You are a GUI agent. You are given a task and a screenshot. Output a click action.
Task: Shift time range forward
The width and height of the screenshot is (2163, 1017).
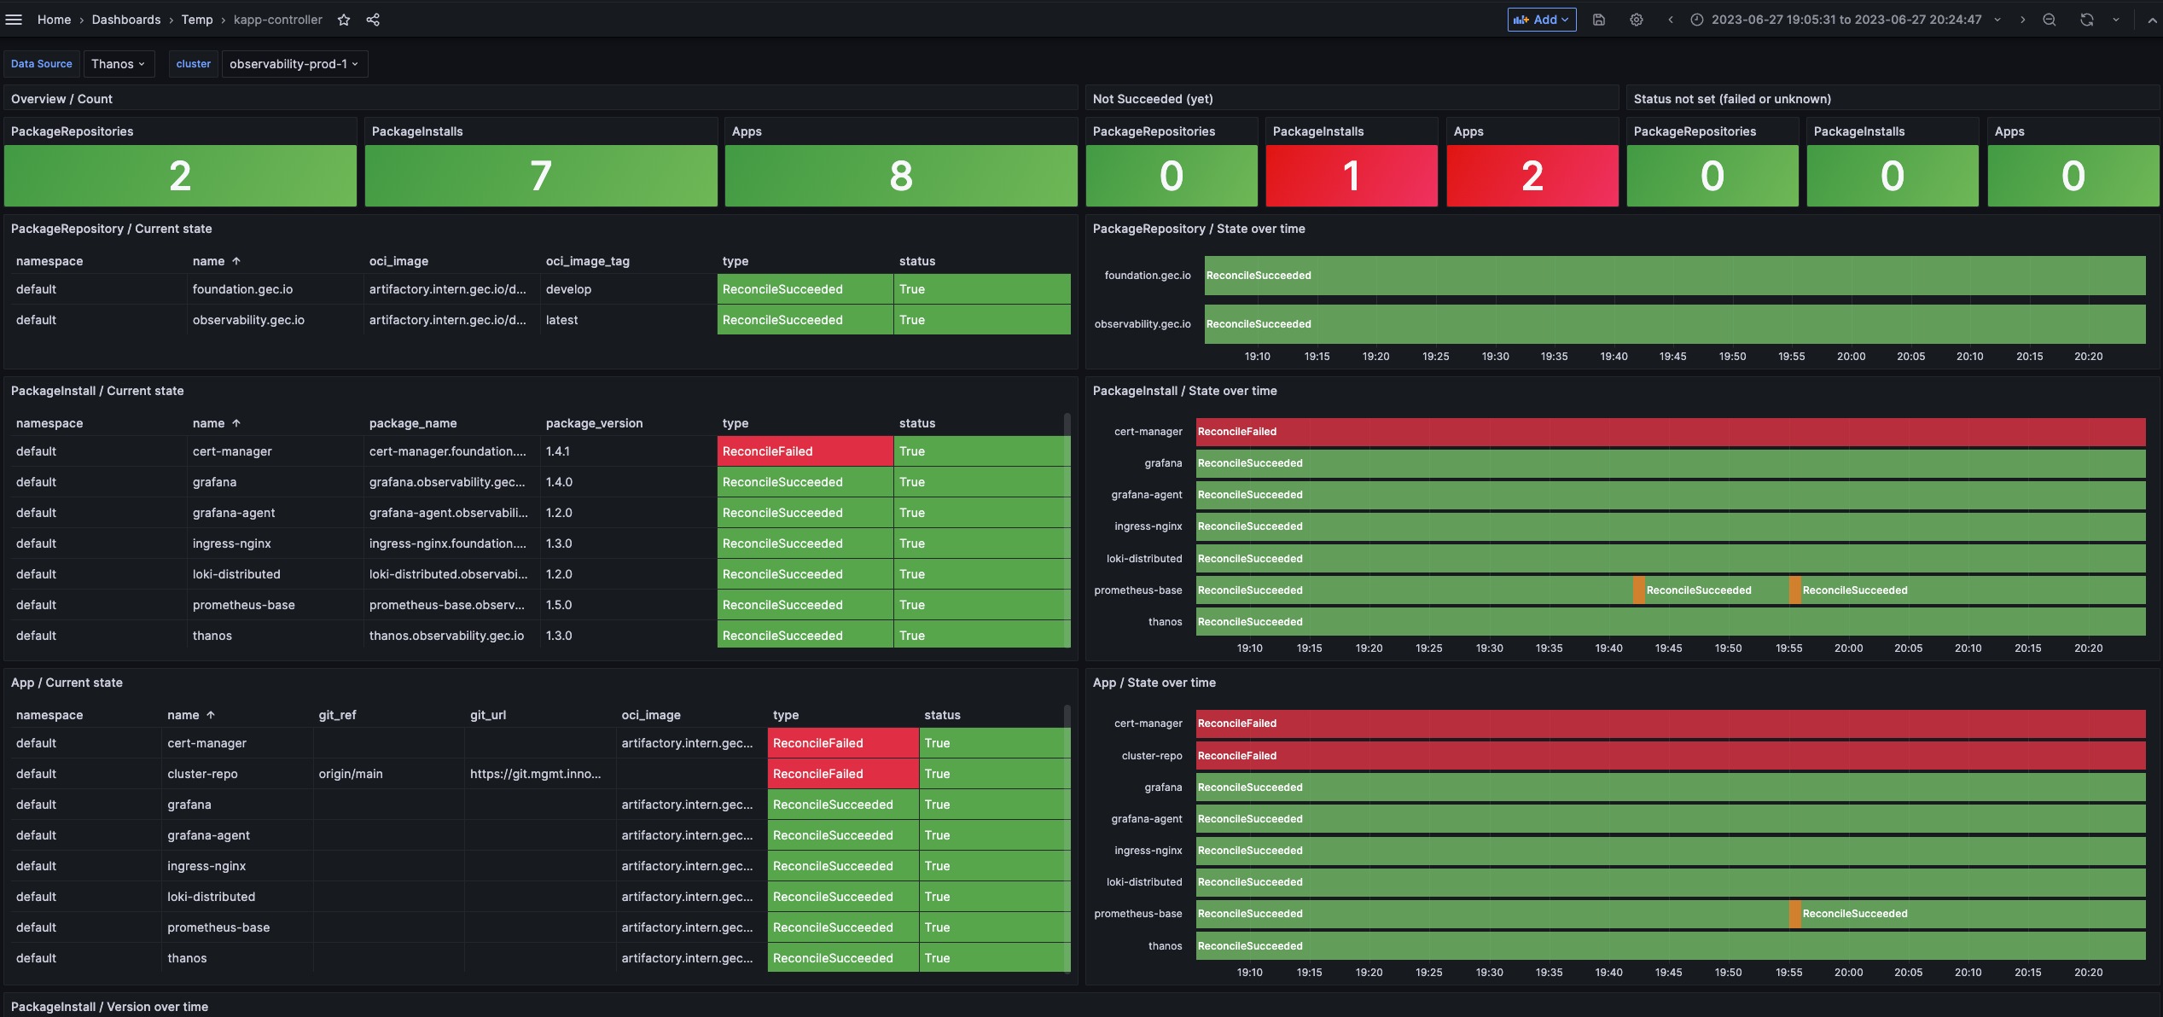tap(2022, 20)
